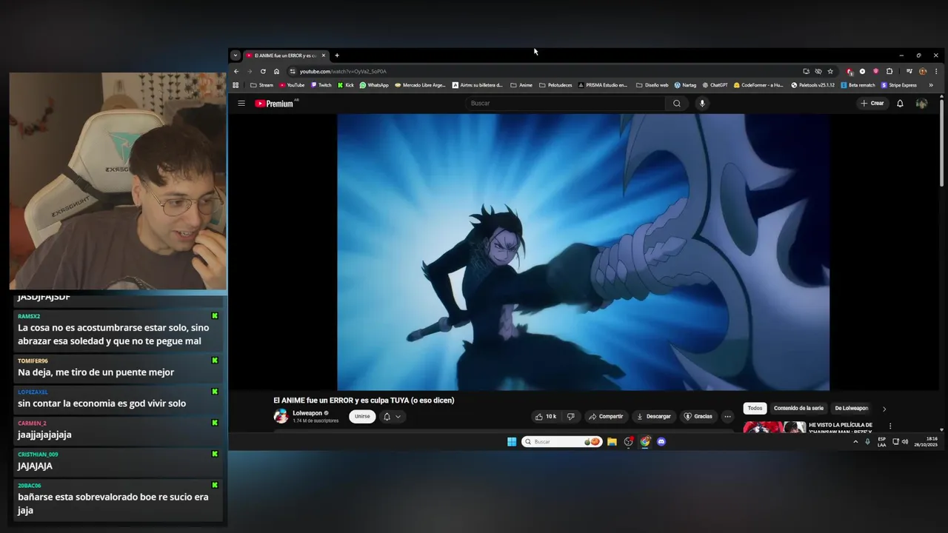The image size is (948, 533).
Task: Click the anime video player frame
Action: [583, 252]
